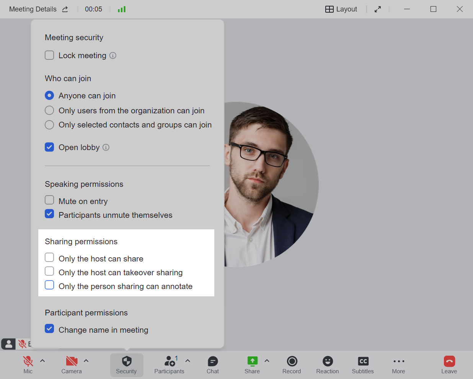Open the More menu
473x379 pixels.
(x=398, y=361)
